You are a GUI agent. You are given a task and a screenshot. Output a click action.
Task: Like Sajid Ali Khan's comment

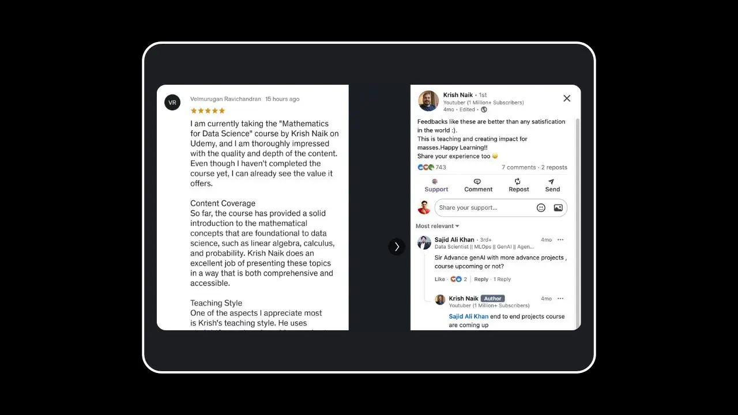[440, 279]
